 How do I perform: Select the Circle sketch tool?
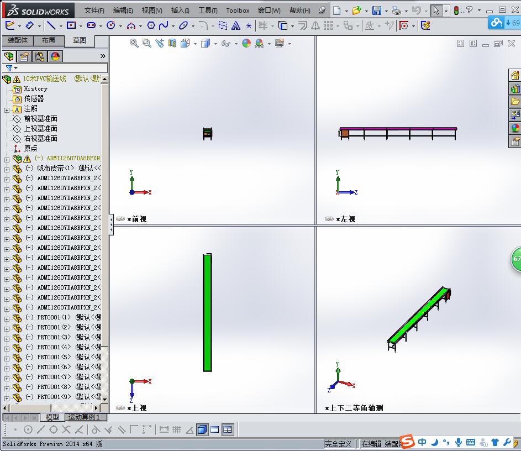click(x=111, y=25)
